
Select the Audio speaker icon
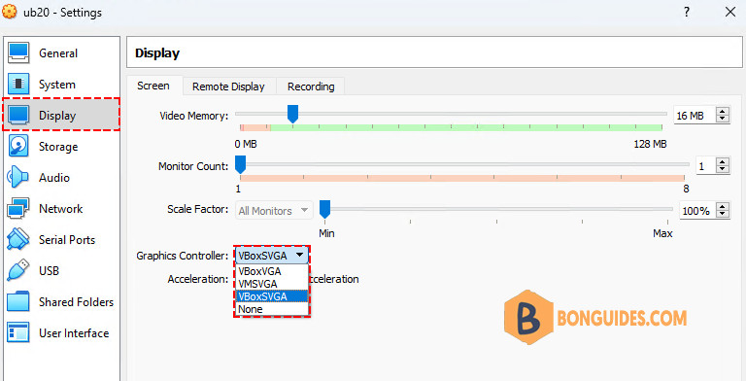pos(18,177)
